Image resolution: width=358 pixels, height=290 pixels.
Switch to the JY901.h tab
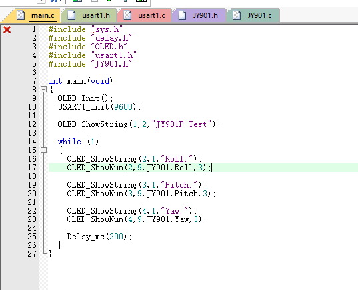(x=199, y=15)
